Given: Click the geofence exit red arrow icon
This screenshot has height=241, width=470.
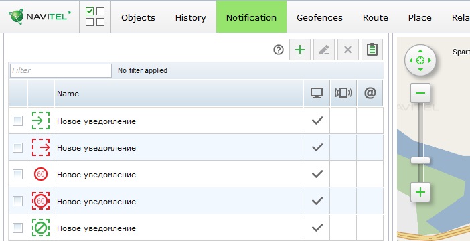Looking at the screenshot, I should [41, 147].
